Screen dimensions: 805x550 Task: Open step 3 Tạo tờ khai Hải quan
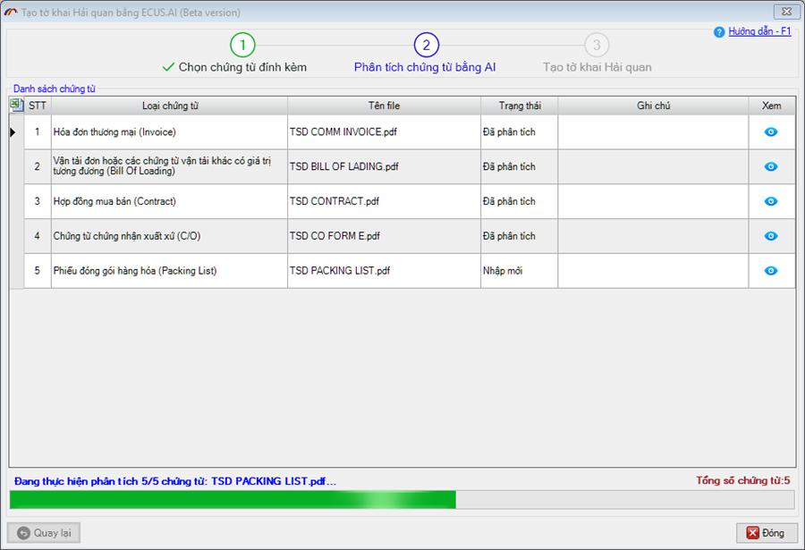point(597,46)
